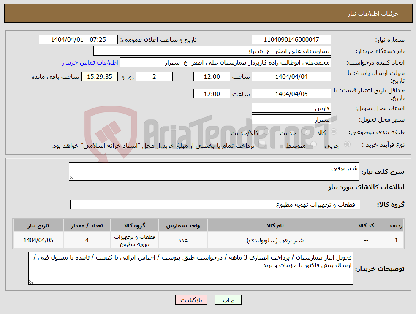
Task: Click the label ساعت باقی مانده
Action: (55, 77)
